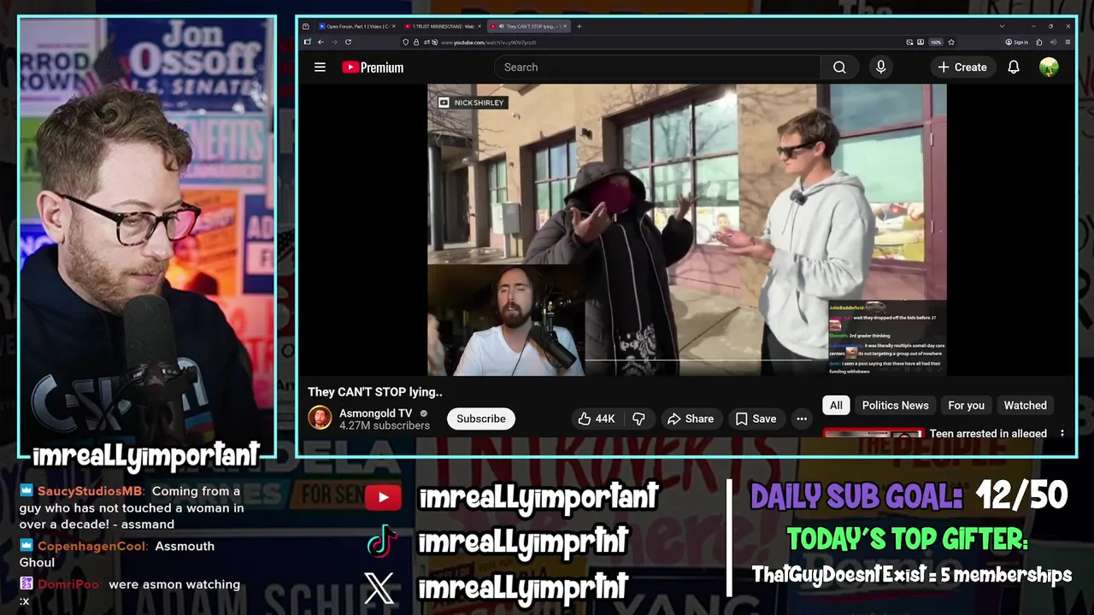This screenshot has width=1094, height=615.
Task: Click the NICK SHIRLEY watermark in the video
Action: 472,102
